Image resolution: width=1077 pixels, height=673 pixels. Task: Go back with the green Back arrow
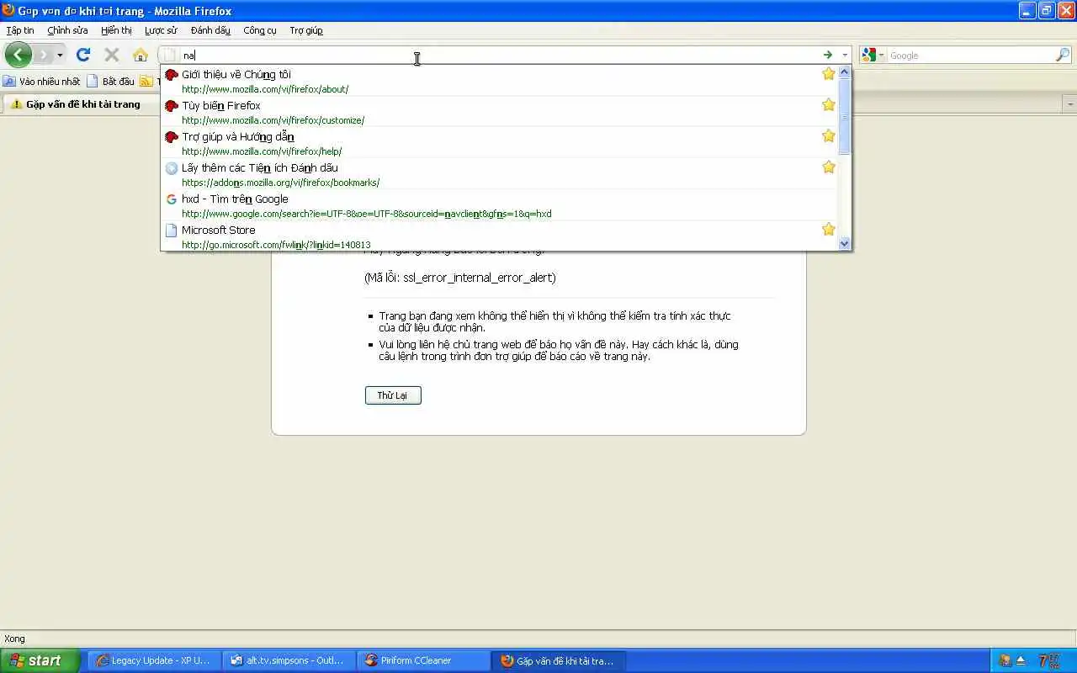coord(19,55)
